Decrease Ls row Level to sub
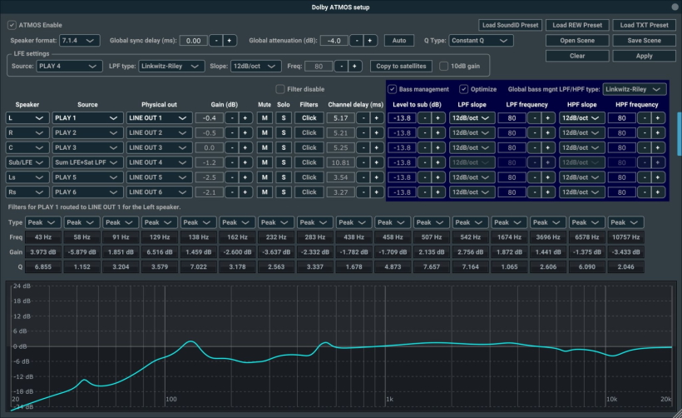Image resolution: width=682 pixels, height=418 pixels. click(424, 177)
